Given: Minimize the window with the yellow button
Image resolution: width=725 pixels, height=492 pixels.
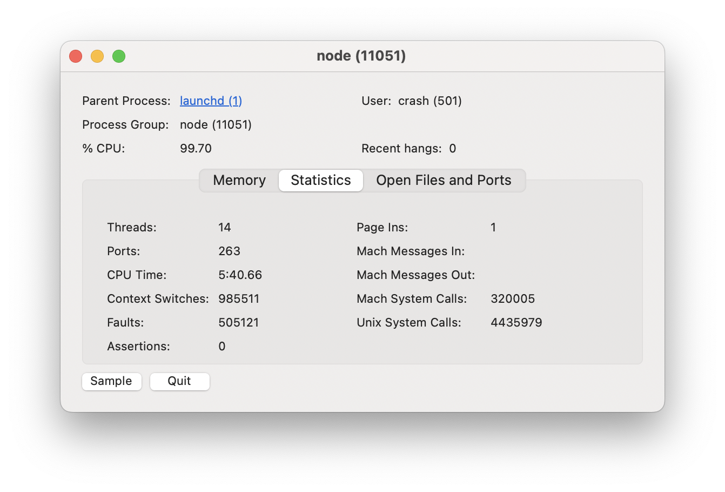Looking at the screenshot, I should 97,56.
